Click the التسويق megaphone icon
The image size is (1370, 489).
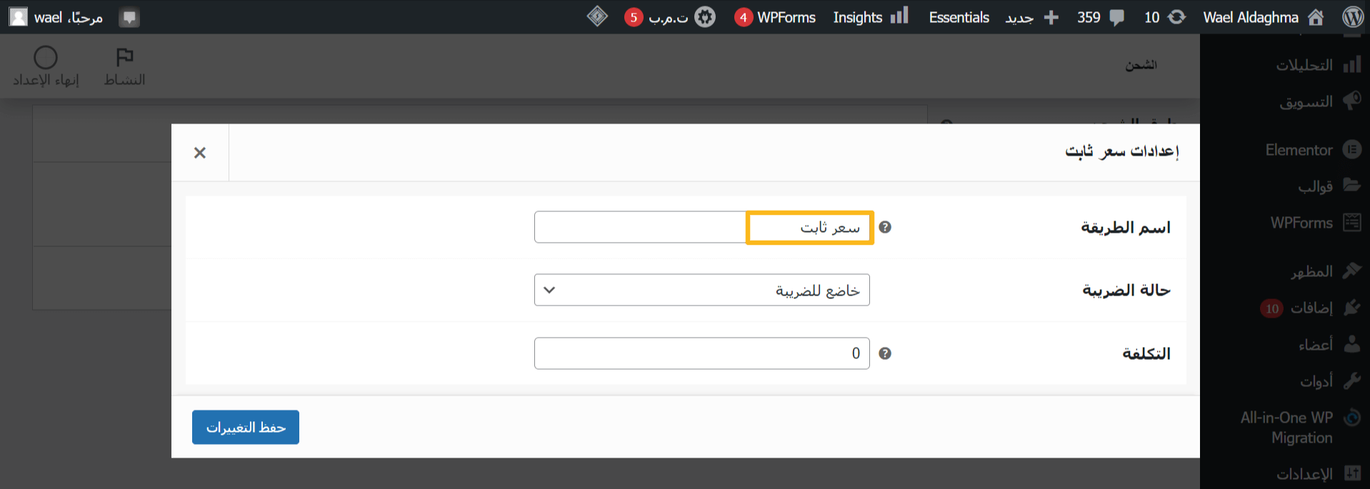click(x=1351, y=101)
